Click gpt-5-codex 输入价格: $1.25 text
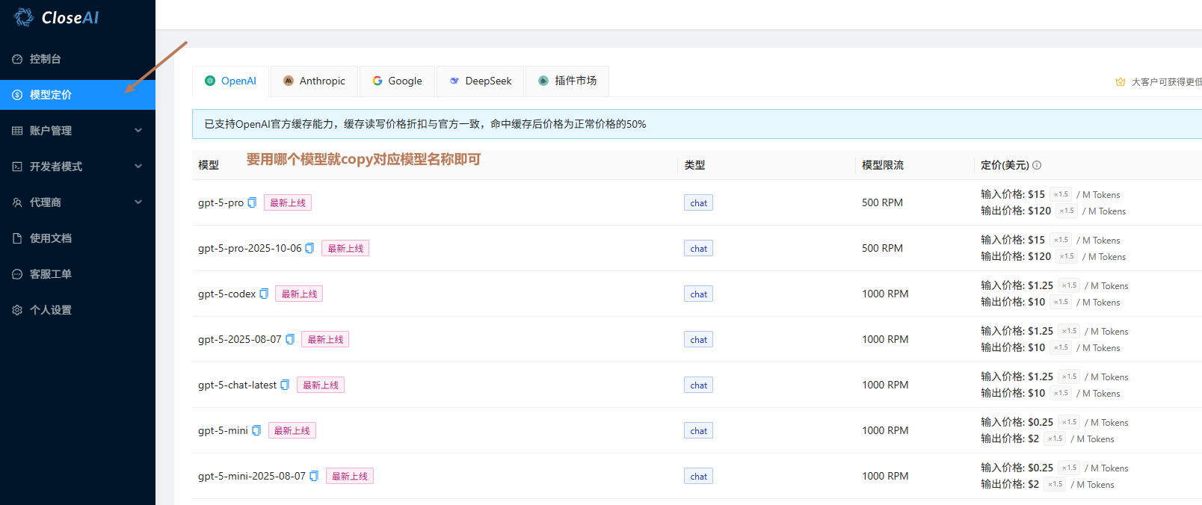The width and height of the screenshot is (1202, 505). pyautogui.click(x=1017, y=285)
